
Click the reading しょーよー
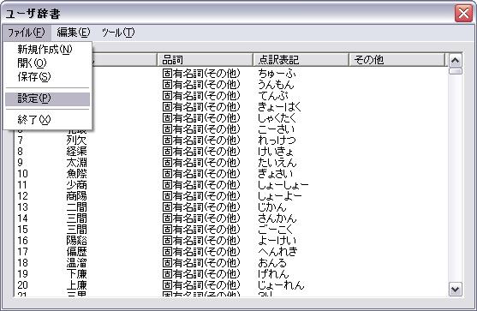click(280, 196)
